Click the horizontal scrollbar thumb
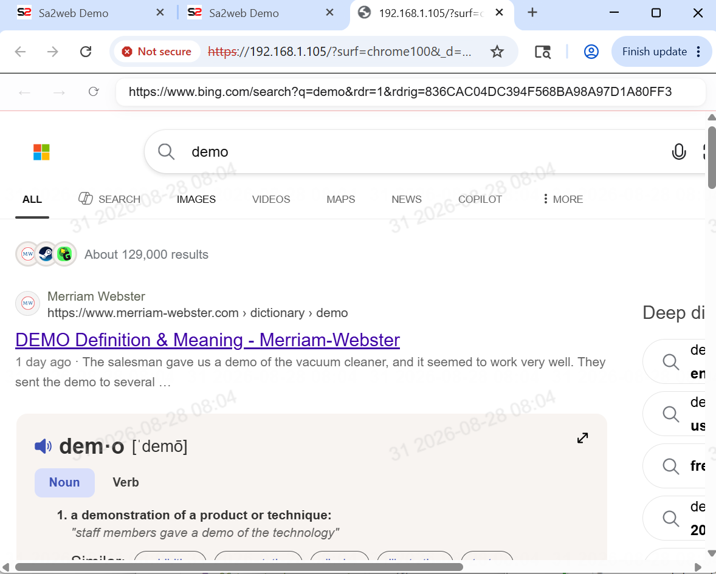The height and width of the screenshot is (574, 716). [239, 567]
